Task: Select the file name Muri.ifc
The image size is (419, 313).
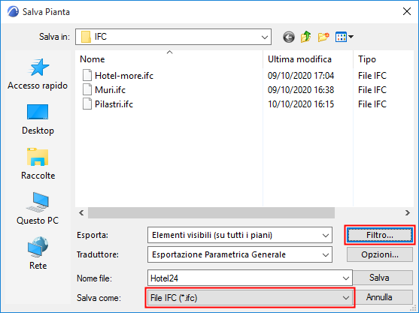Action: (x=110, y=90)
